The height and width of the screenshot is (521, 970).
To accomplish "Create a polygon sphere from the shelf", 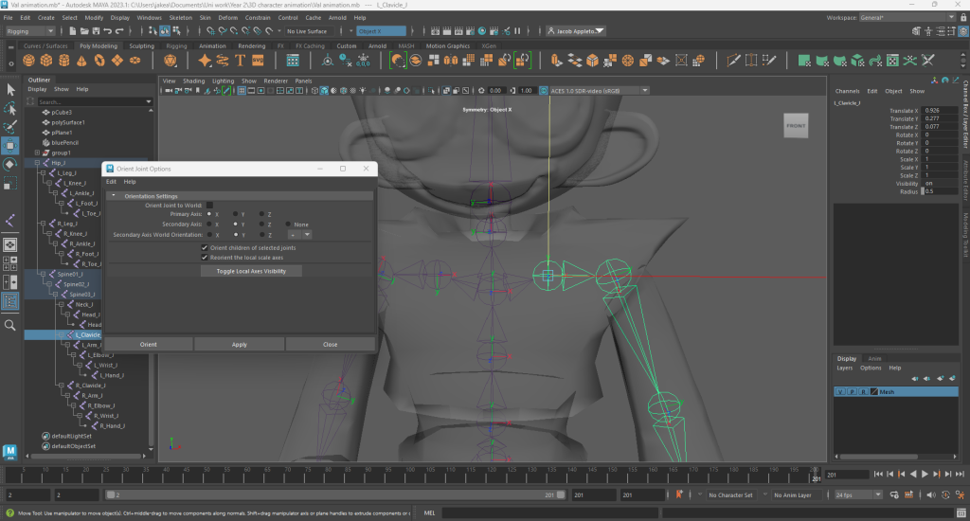I will point(28,61).
